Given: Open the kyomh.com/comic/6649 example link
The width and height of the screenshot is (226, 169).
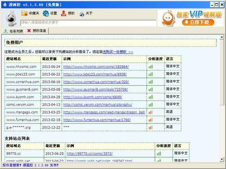Looking at the screenshot, I should [93, 97].
